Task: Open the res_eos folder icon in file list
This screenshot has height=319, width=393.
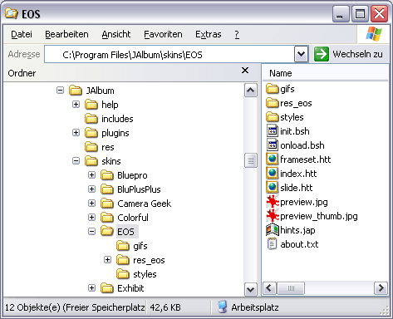Action: [x=273, y=103]
